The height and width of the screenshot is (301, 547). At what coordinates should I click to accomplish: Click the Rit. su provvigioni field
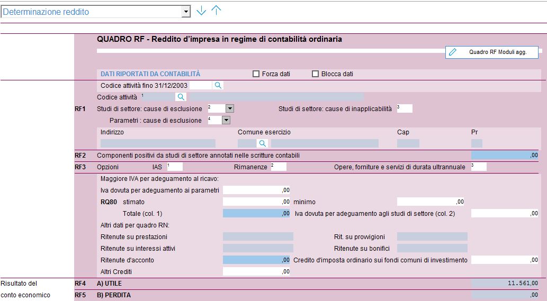(432, 237)
